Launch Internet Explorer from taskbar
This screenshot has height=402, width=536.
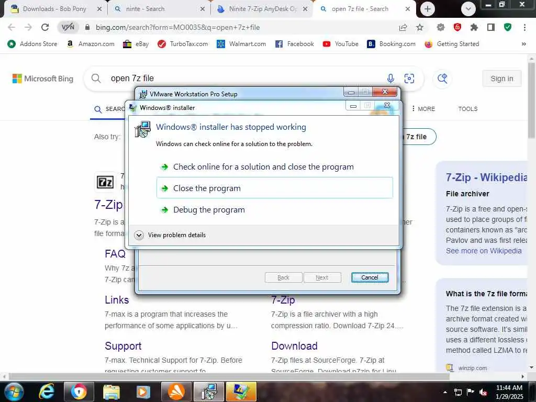(x=47, y=392)
